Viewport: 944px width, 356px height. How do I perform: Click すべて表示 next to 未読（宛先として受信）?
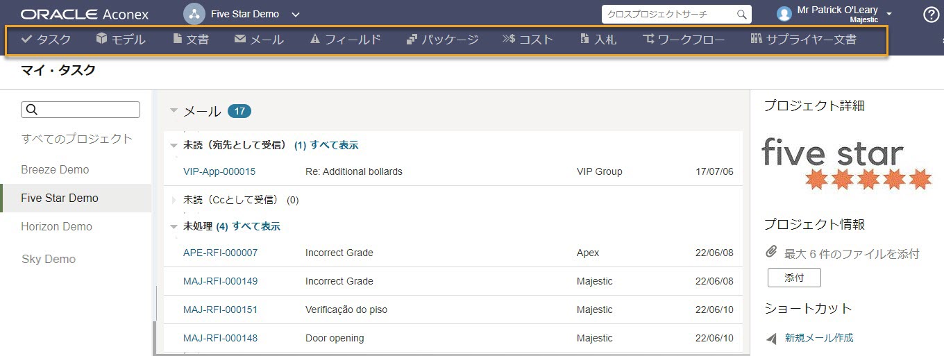(x=334, y=145)
